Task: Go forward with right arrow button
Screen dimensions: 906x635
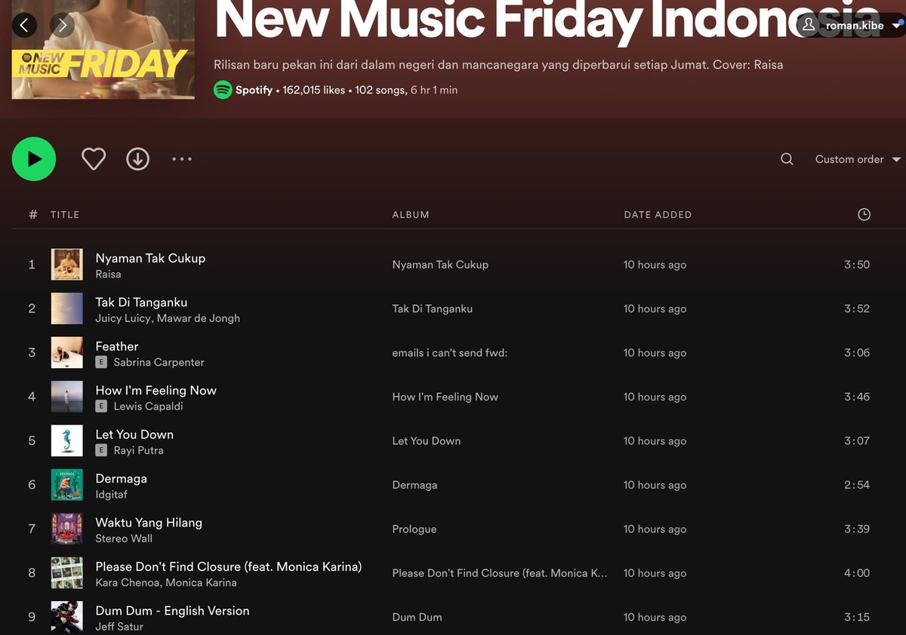Action: pyautogui.click(x=63, y=26)
